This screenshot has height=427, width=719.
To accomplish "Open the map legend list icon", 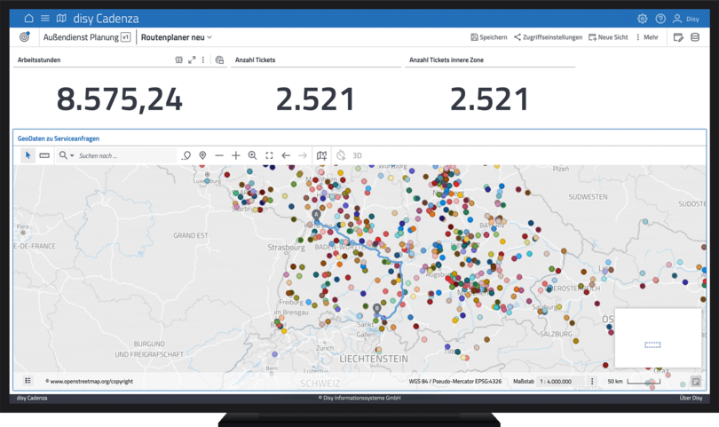I will click(28, 381).
